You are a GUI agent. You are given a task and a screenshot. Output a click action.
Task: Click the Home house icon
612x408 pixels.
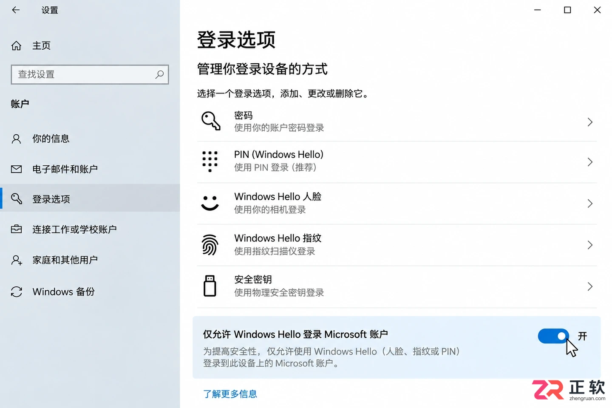point(16,45)
